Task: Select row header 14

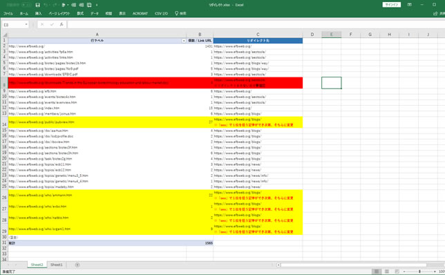Action: pyautogui.click(x=4, y=122)
